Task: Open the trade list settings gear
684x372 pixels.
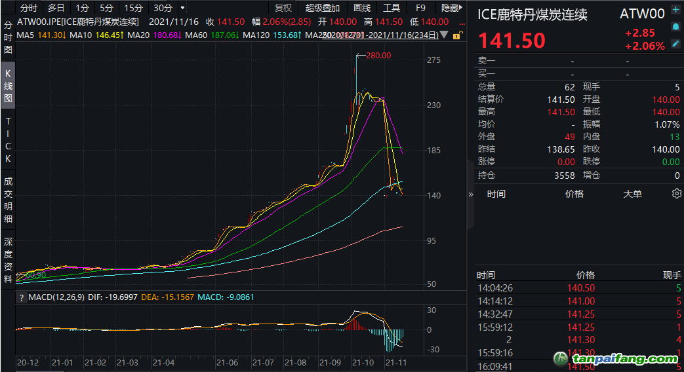Action: pyautogui.click(x=676, y=194)
